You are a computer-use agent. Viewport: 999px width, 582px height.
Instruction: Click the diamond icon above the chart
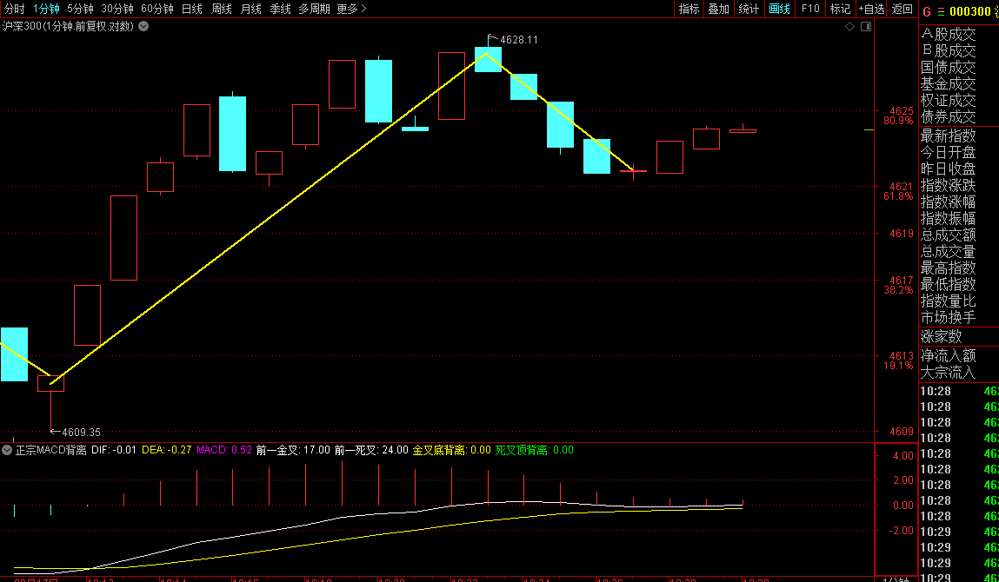click(849, 27)
